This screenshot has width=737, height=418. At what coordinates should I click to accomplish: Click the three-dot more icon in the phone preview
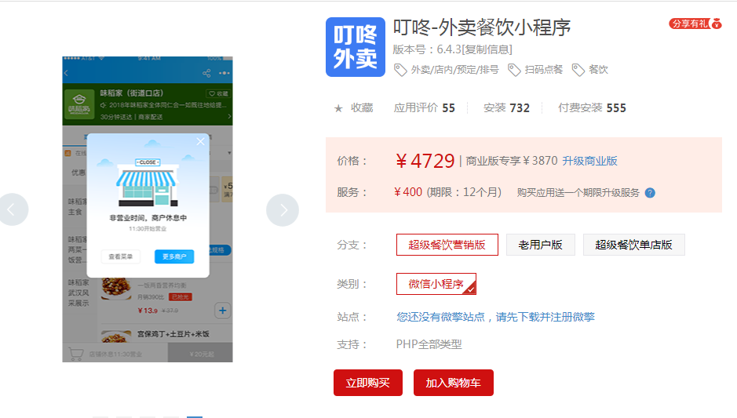point(224,73)
